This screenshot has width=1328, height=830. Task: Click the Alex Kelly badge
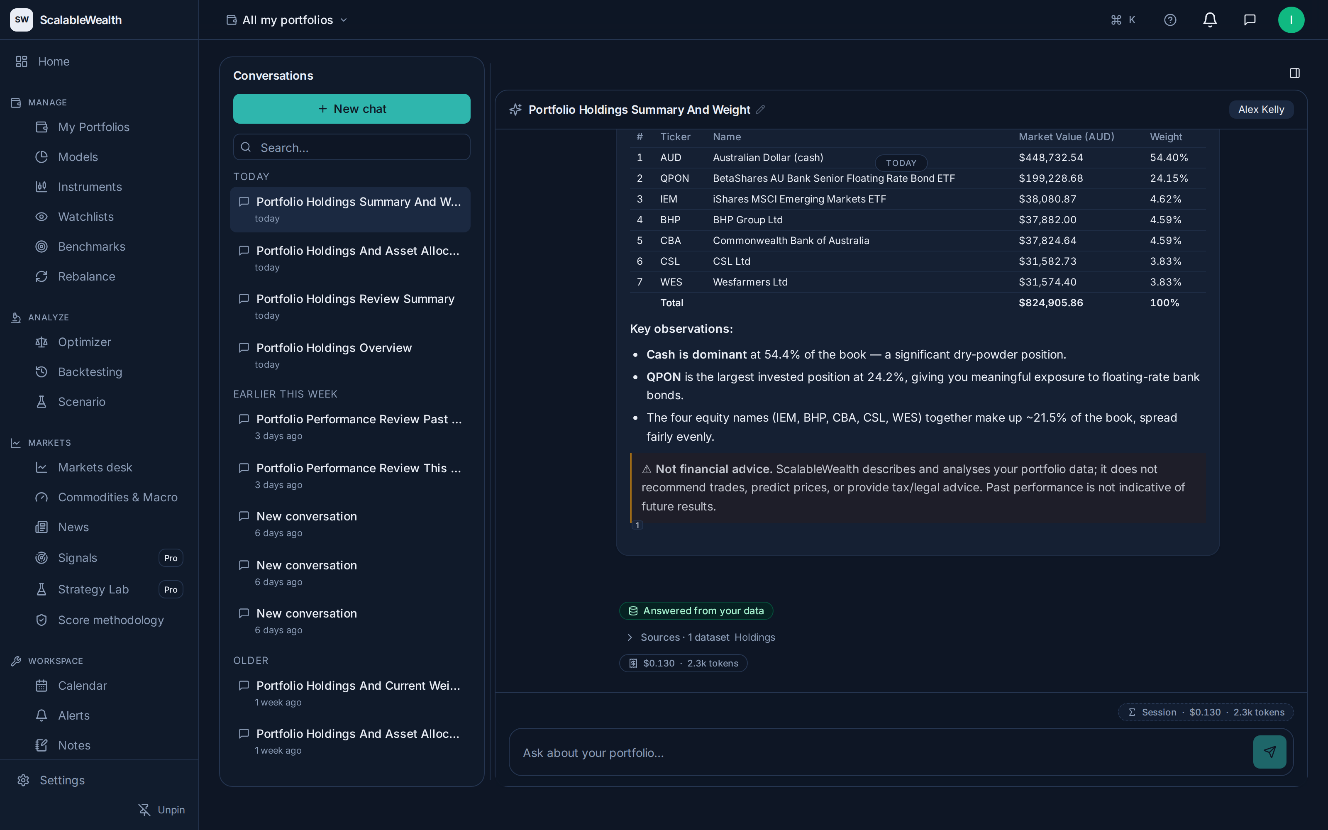click(1260, 109)
